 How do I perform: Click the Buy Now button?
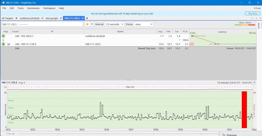pos(253,13)
